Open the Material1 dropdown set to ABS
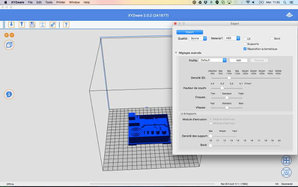The width and height of the screenshot is (298, 187). (x=232, y=38)
